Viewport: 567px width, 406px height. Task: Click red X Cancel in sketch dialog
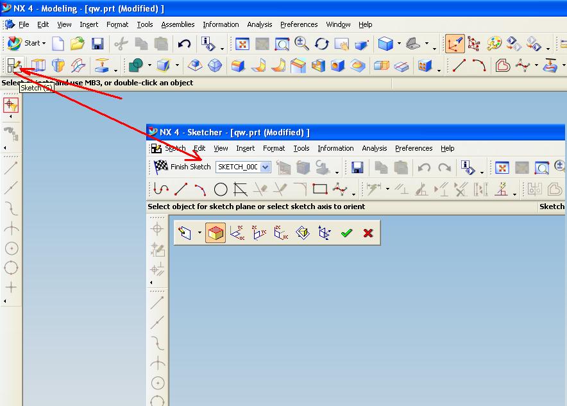368,233
